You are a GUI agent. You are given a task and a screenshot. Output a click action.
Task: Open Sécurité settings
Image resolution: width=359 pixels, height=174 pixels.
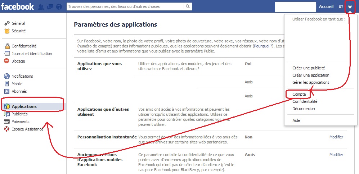[19, 31]
